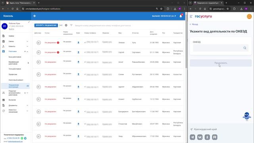Screen dimensions: 254x143
Task: Click the search magnifier in ОКВЭД field
Action: (x=245, y=48)
